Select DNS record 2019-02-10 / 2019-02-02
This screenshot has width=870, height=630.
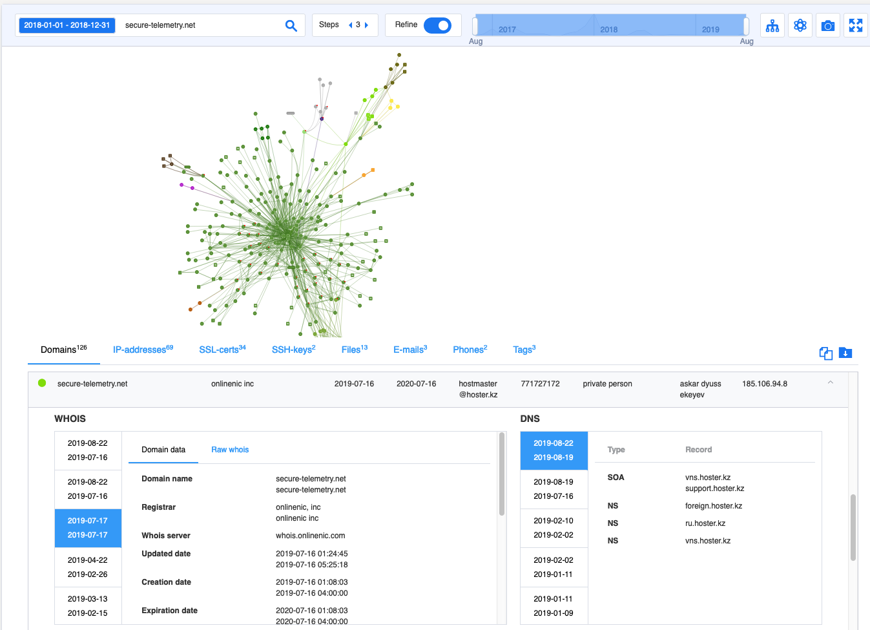tap(554, 528)
